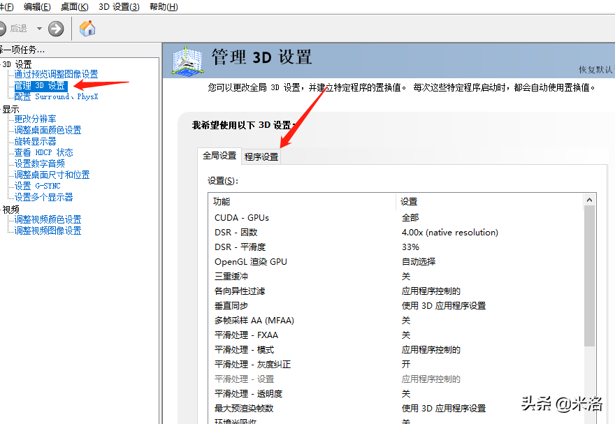Click the 恢复默认 link in header
This screenshot has height=424, width=615.
[x=597, y=70]
